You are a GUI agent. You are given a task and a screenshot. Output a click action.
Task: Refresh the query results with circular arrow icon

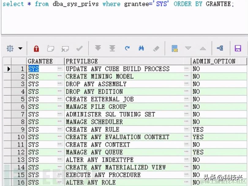[126, 48]
